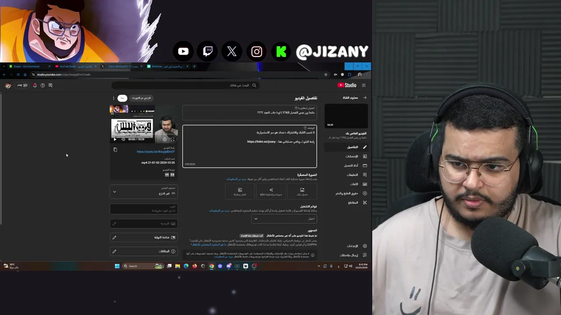Click the search magnifier icon in Studio
Image resolution: width=561 pixels, height=315 pixels.
(x=254, y=85)
